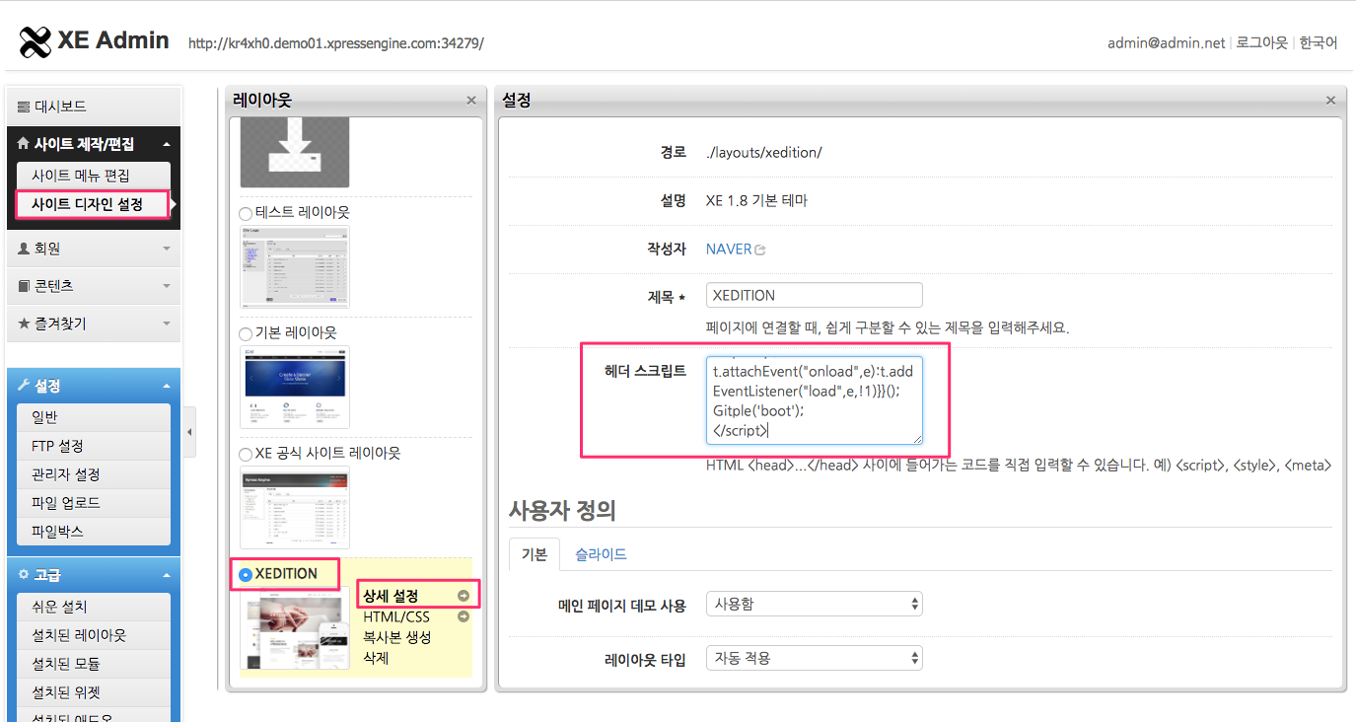Click the XE 공식 사이트 레이아웃 thumbnail
Viewport: 1356px width, 722px height.
(295, 507)
